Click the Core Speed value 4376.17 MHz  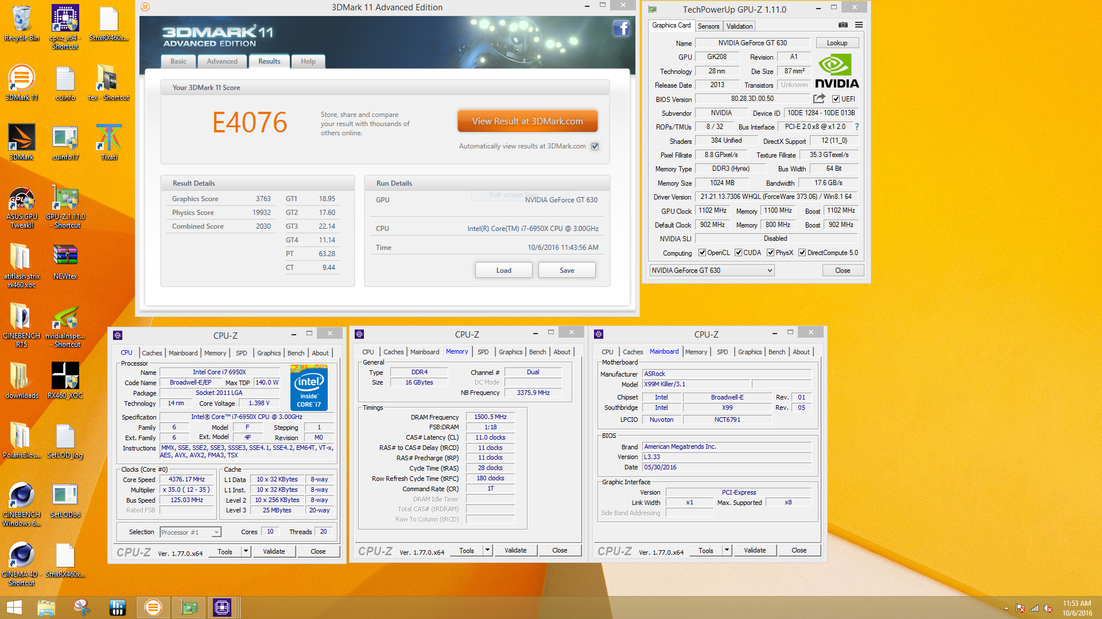click(x=187, y=480)
